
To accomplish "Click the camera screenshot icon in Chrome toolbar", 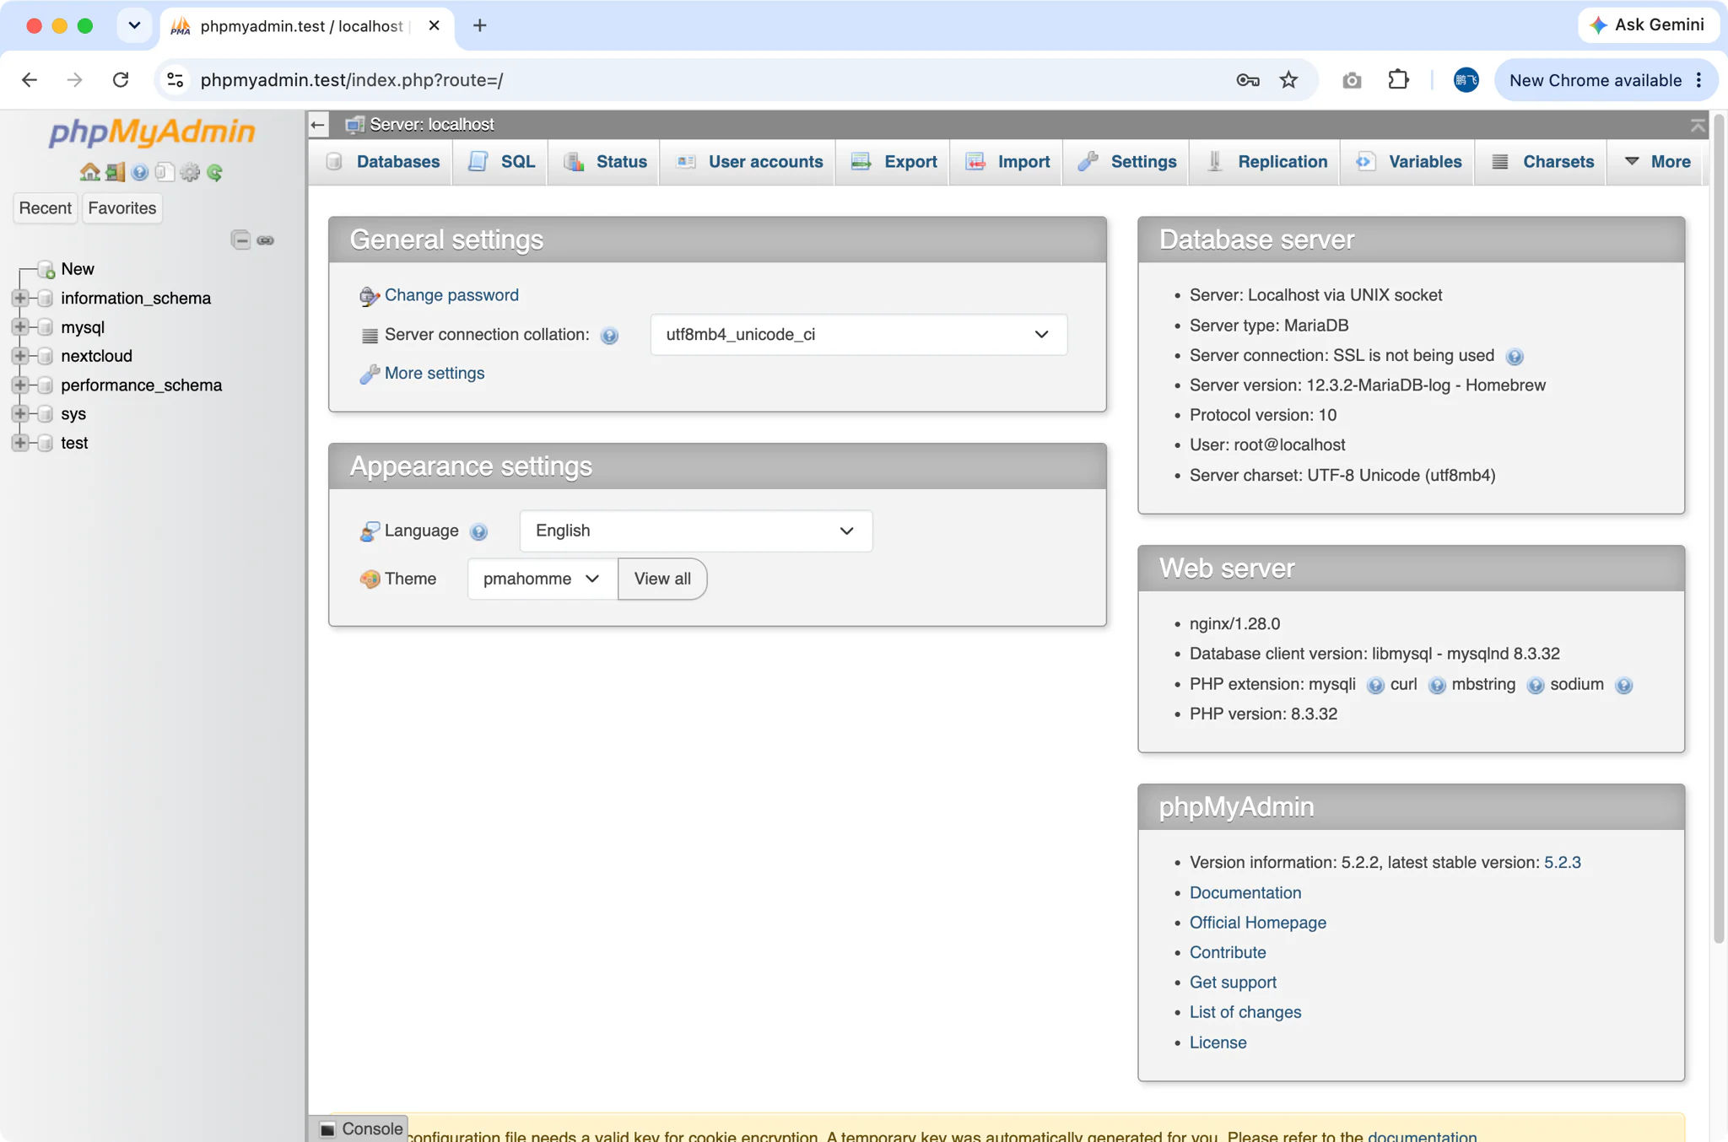I will coord(1352,80).
